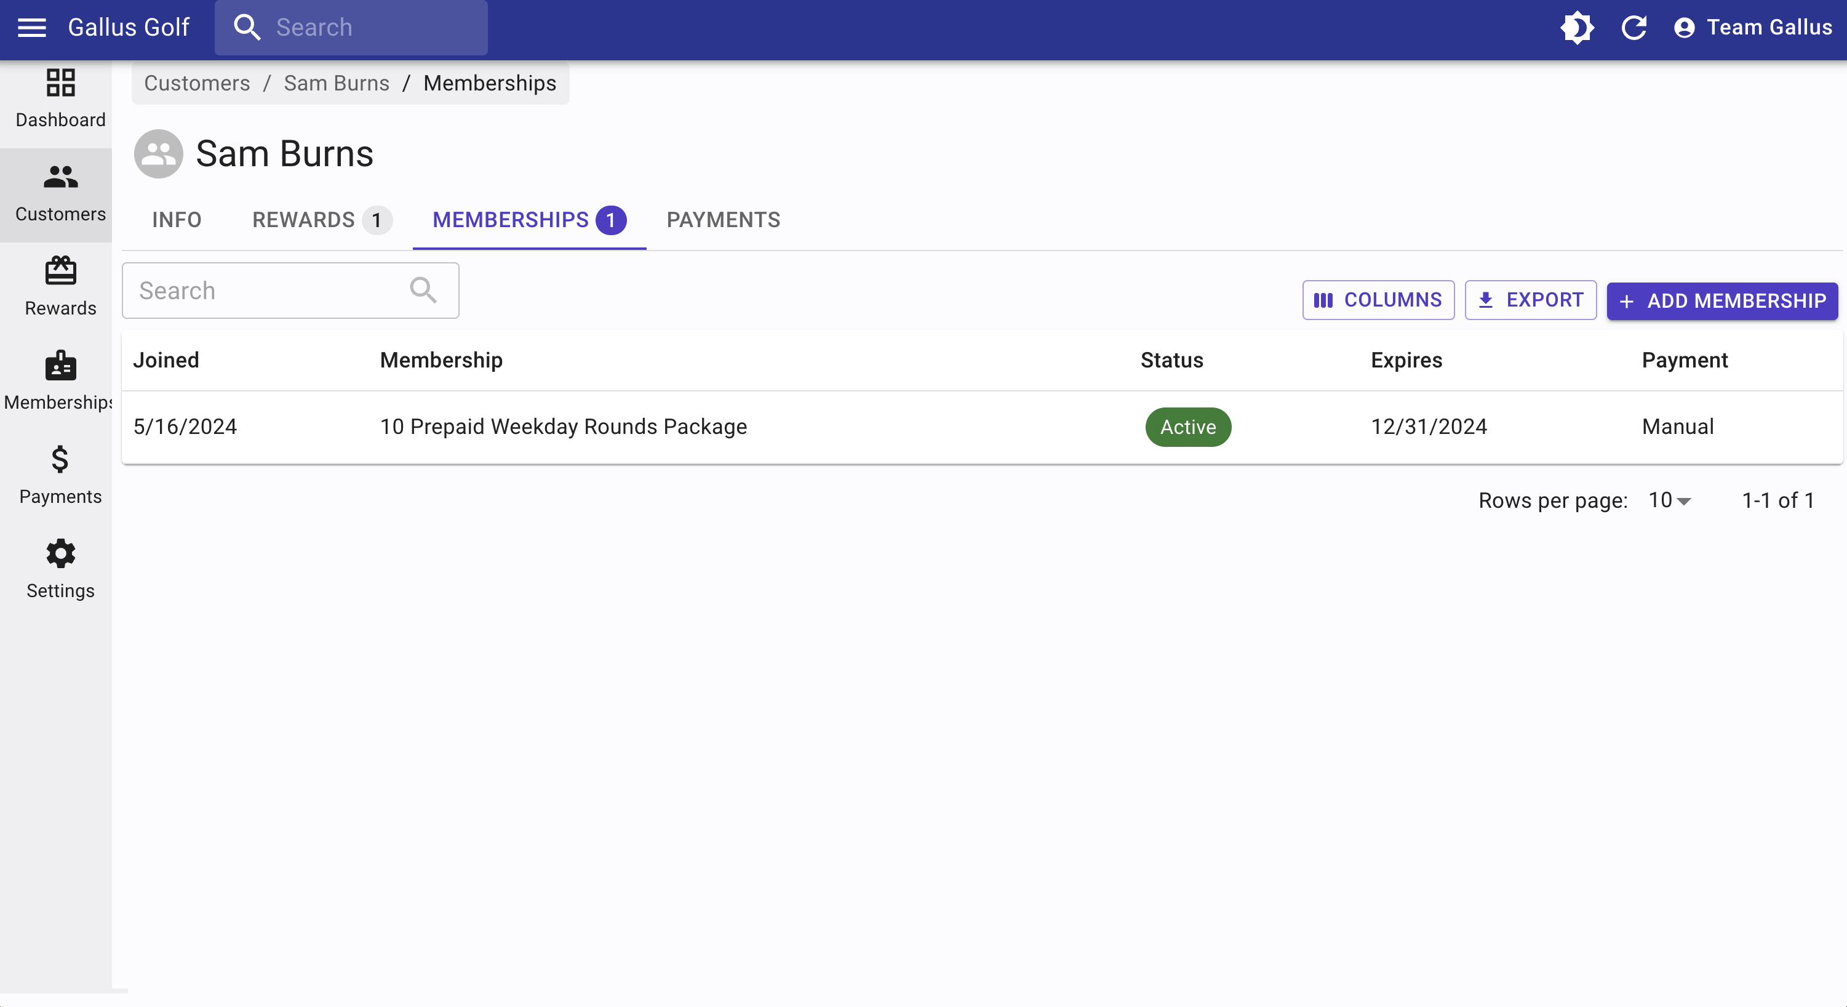This screenshot has width=1847, height=1007.
Task: Navigate to Customers breadcrumb
Action: tap(197, 83)
